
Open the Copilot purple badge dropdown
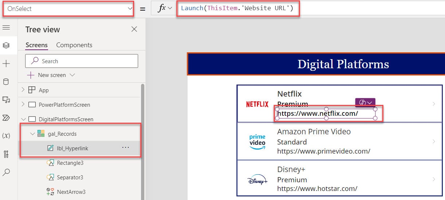[365, 103]
